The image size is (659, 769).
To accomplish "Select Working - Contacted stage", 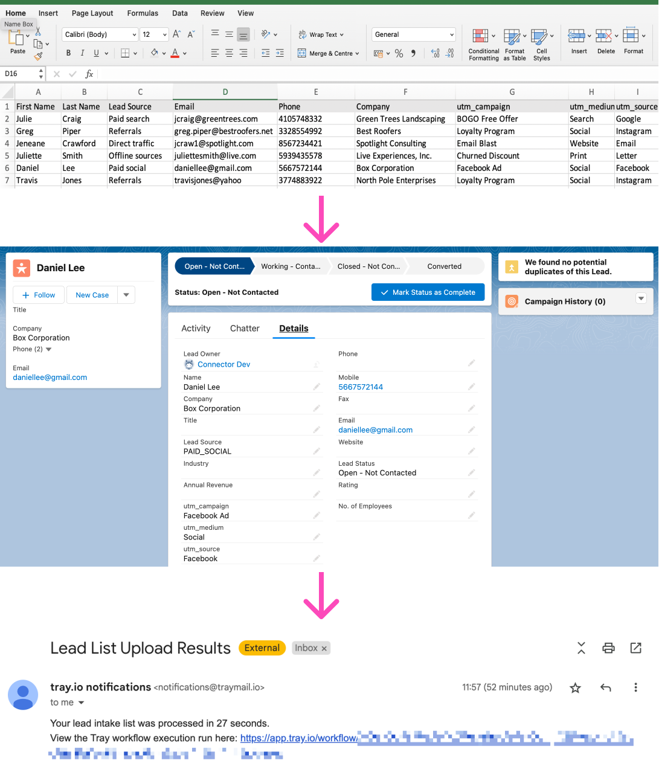I will 291,266.
